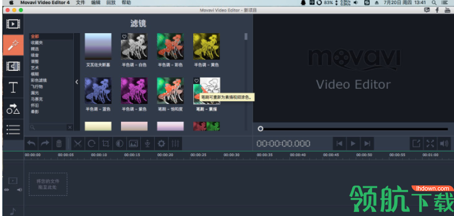Toggle the video track link icon
The width and height of the screenshot is (454, 216).
tap(6, 190)
